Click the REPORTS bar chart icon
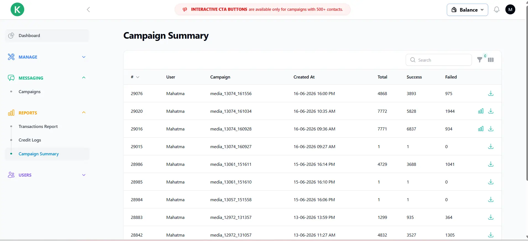The image size is (528, 241). [11, 113]
